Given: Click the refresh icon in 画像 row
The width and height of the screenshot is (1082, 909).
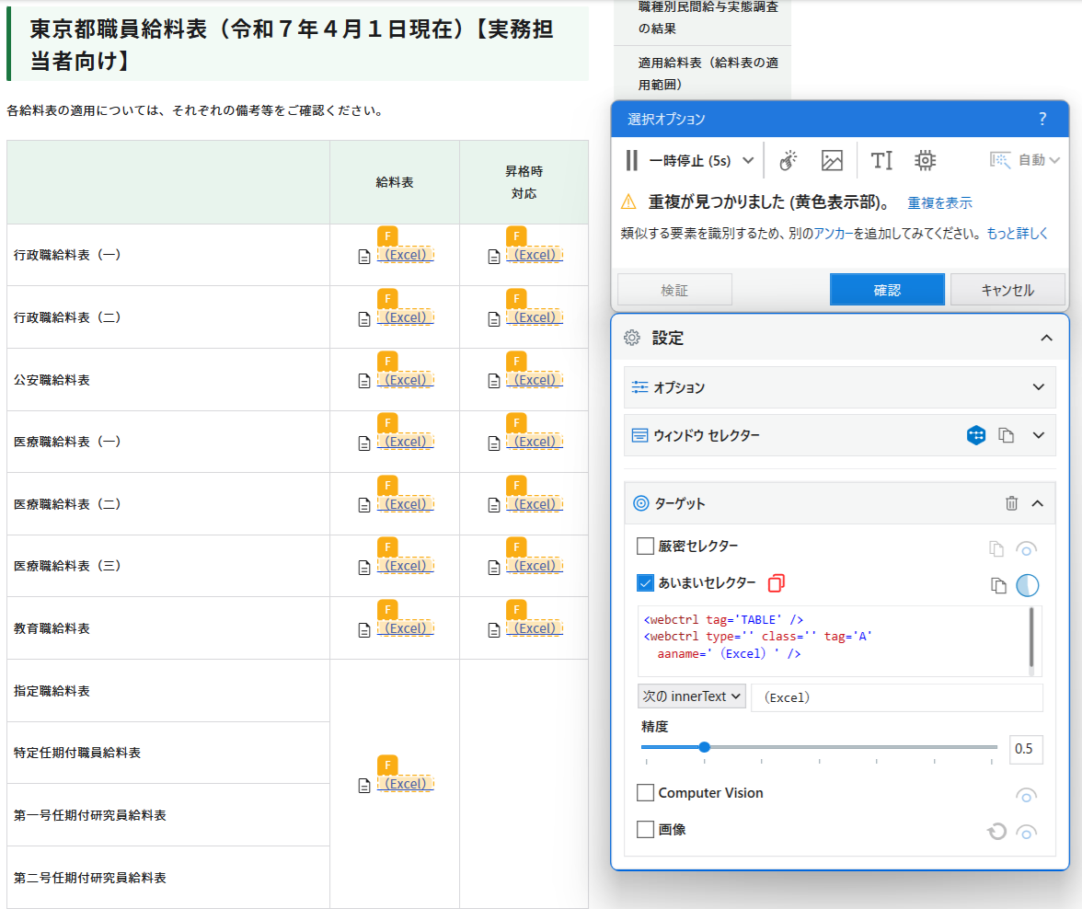Looking at the screenshot, I should point(996,831).
